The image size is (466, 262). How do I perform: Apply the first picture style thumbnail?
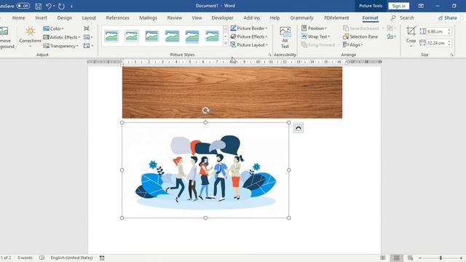tap(111, 36)
